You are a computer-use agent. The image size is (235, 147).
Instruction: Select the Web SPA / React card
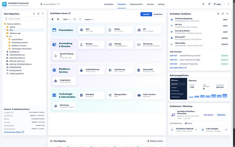click(x=91, y=30)
